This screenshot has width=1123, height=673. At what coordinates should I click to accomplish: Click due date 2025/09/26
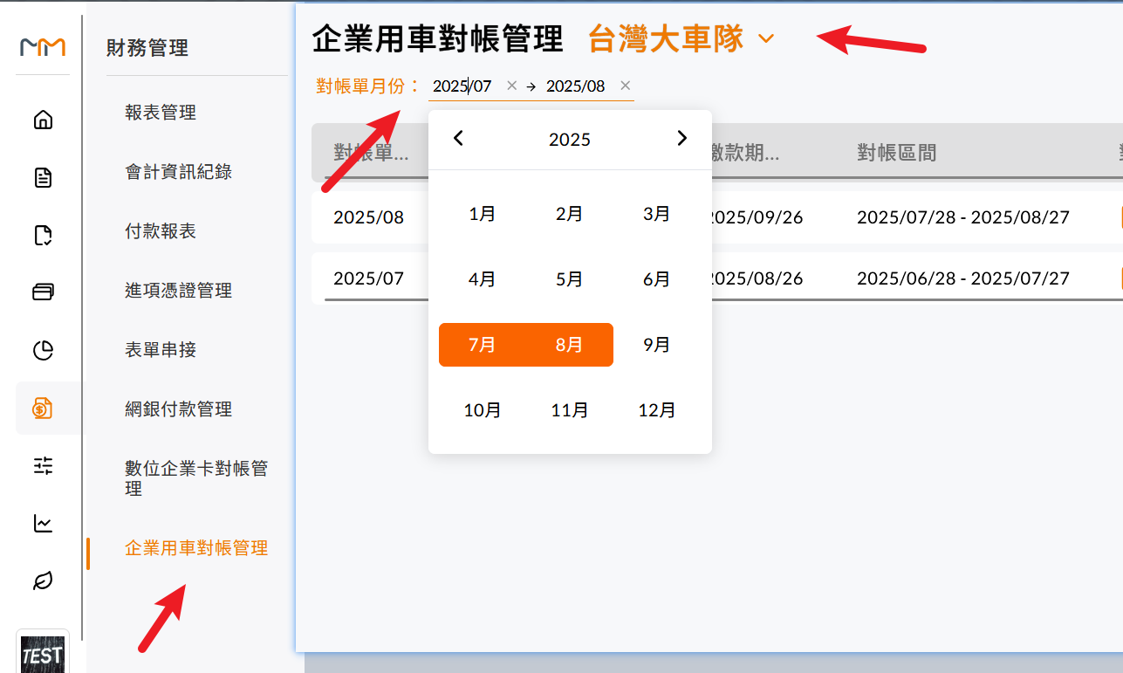(756, 217)
